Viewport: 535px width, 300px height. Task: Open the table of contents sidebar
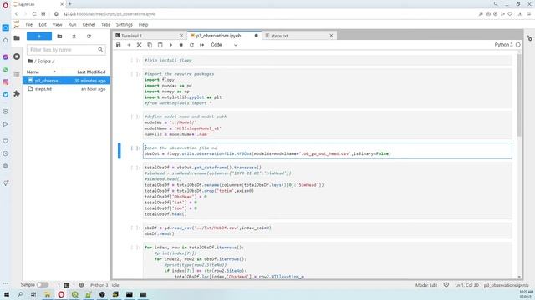[x=17, y=75]
